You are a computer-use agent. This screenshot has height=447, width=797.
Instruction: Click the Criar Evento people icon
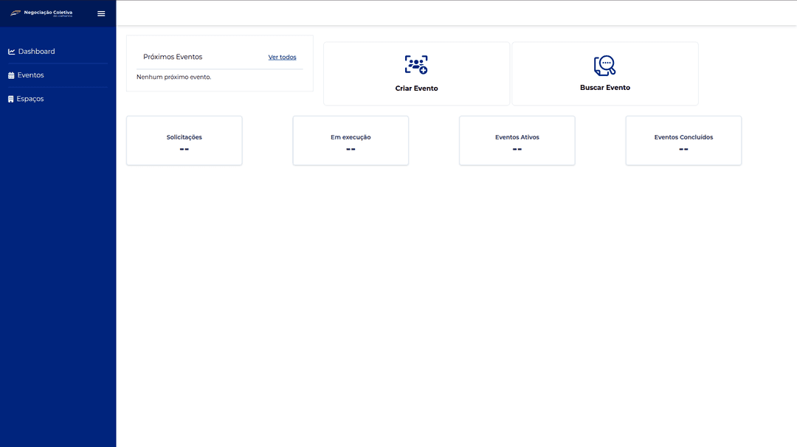[416, 65]
